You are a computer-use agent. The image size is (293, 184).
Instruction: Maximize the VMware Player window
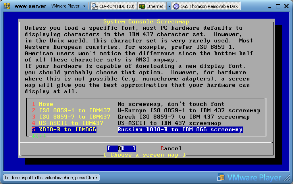coord(278,6)
